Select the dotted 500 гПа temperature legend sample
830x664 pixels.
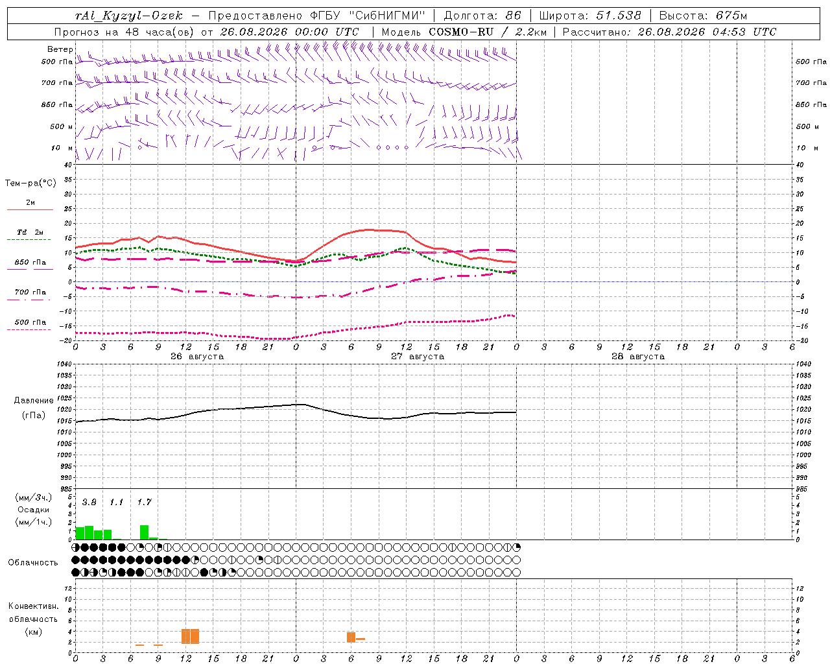[29, 329]
